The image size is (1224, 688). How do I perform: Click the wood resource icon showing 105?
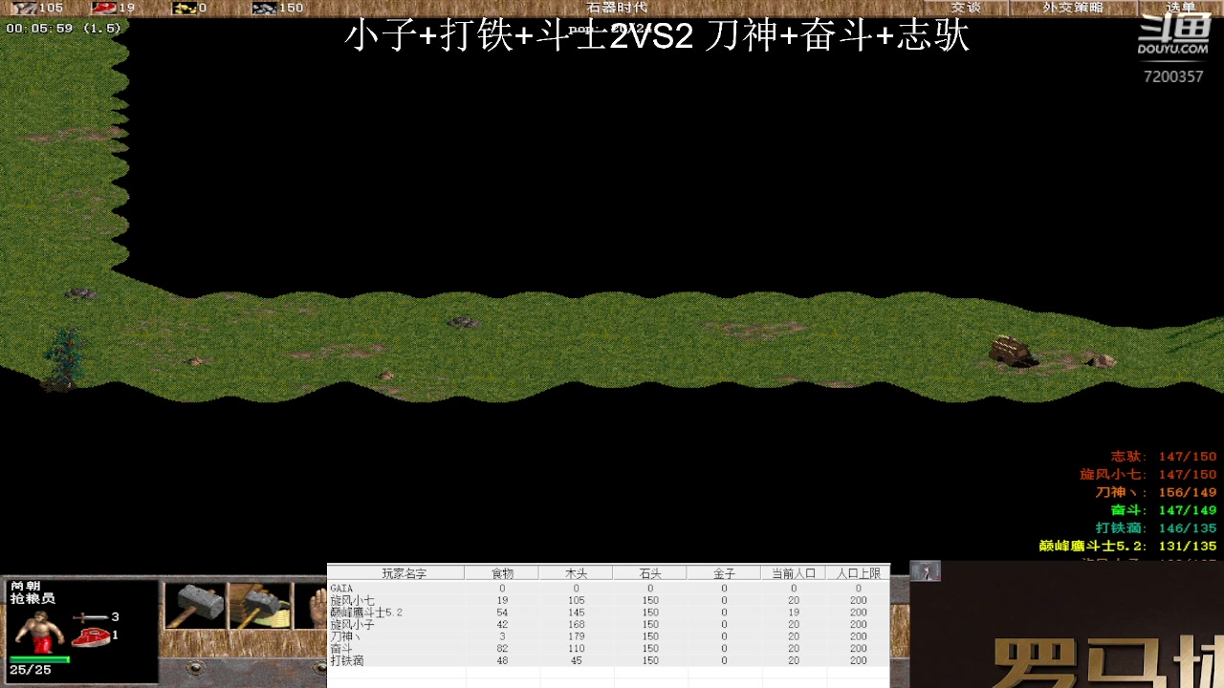(x=24, y=8)
